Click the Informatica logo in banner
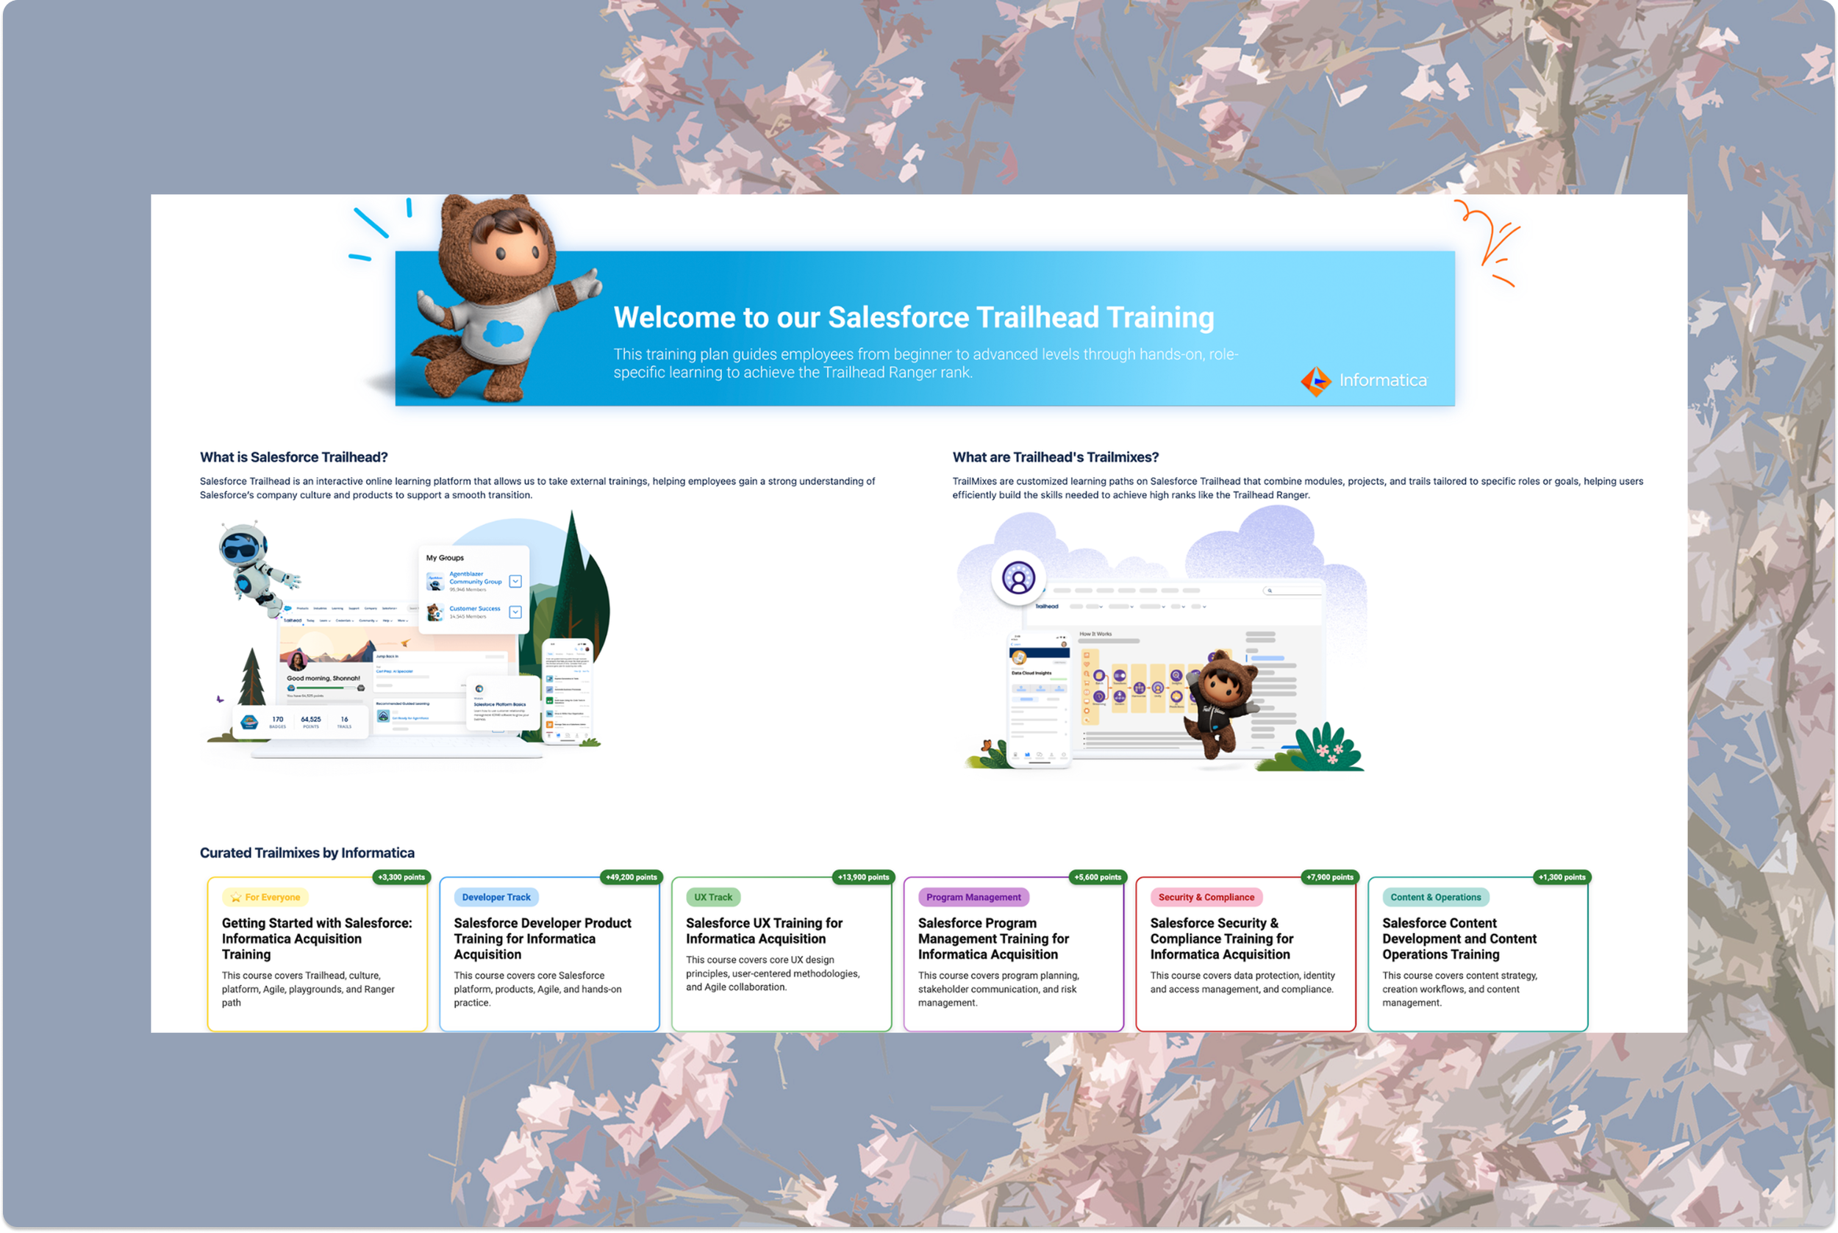The height and width of the screenshot is (1233, 1838). [1363, 381]
